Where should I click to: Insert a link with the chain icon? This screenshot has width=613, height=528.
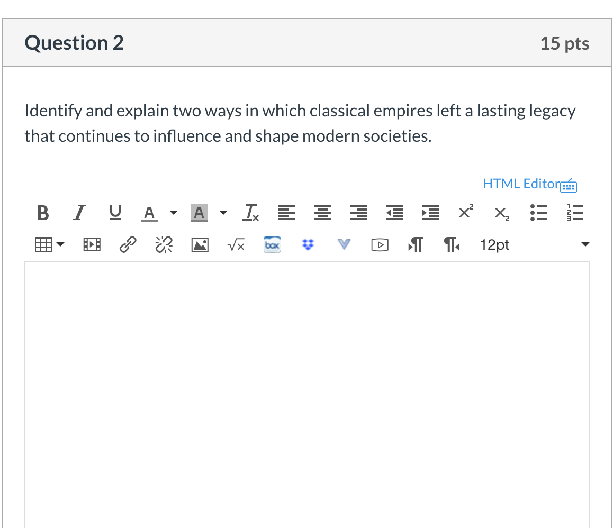tap(127, 245)
